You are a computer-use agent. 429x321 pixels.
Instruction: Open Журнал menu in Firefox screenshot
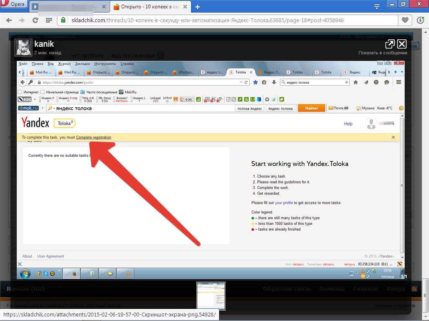[x=64, y=64]
